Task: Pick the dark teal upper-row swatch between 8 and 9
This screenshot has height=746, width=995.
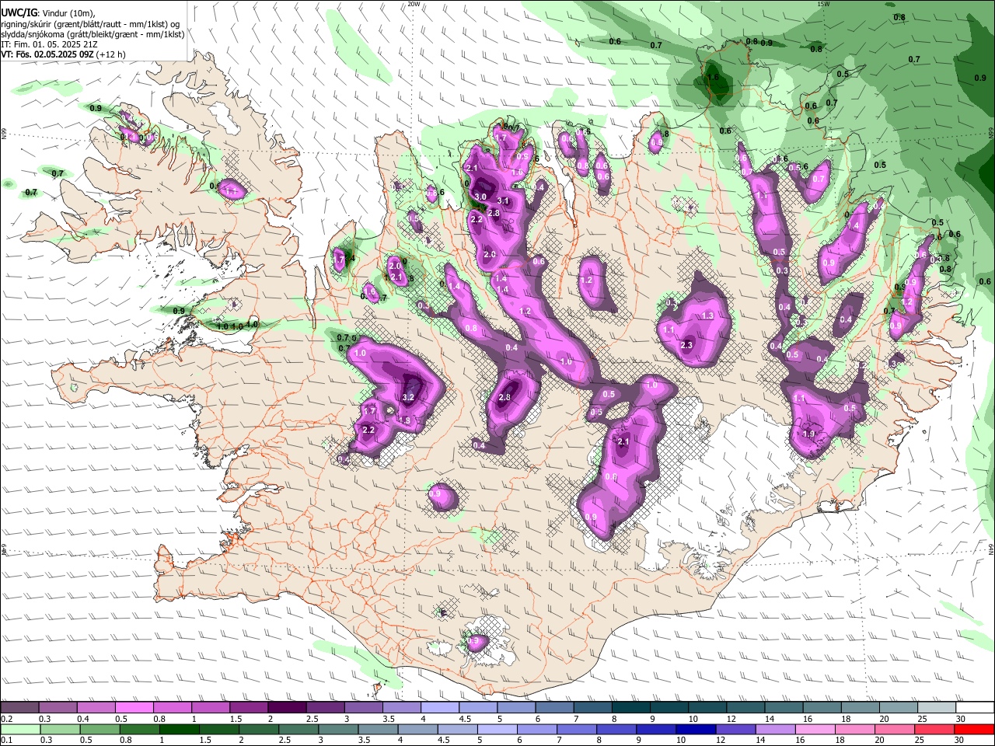Action: click(631, 707)
